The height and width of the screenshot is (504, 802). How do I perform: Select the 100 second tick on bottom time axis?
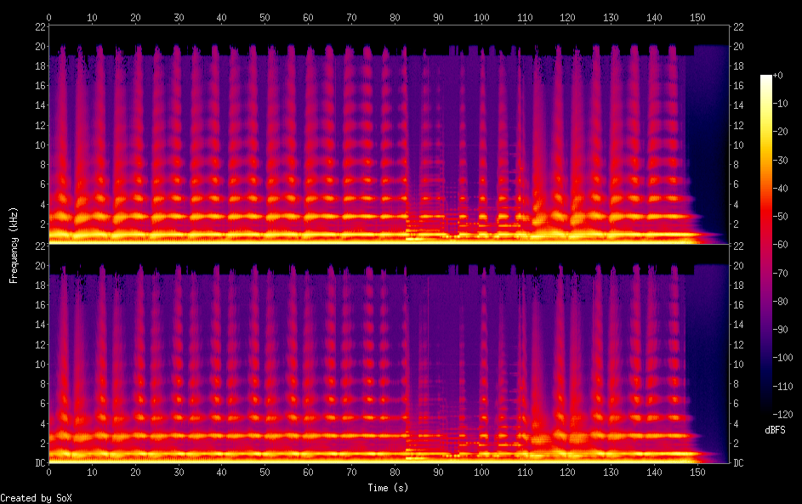pyautogui.click(x=481, y=472)
